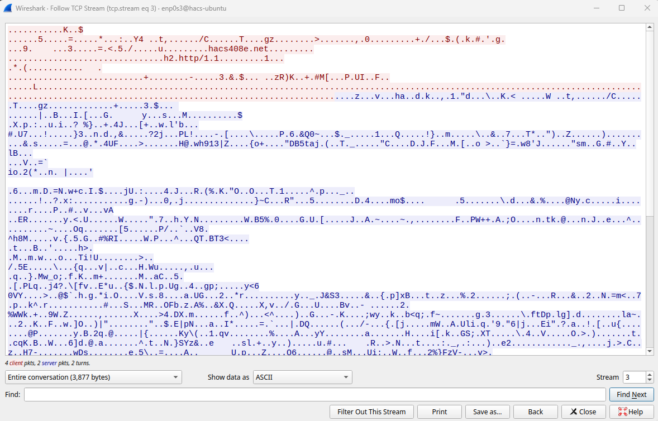Click the Wireshark fin icon in title bar
This screenshot has height=421, width=658.
8,8
